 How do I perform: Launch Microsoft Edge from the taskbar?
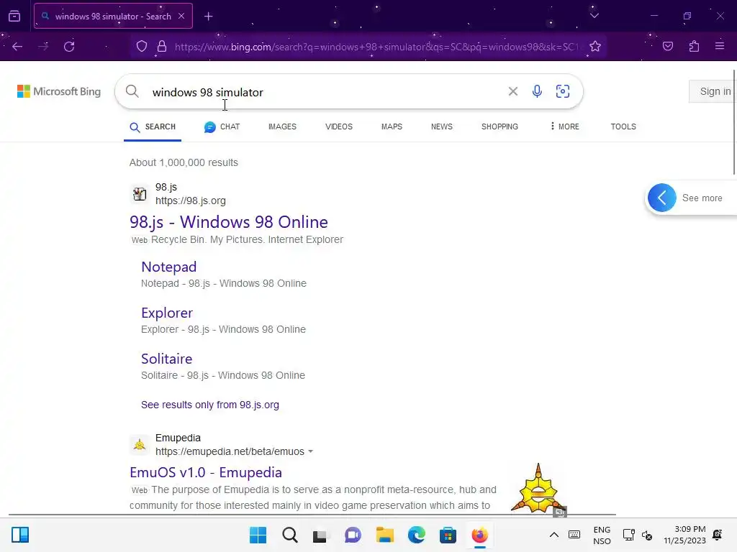click(x=417, y=535)
